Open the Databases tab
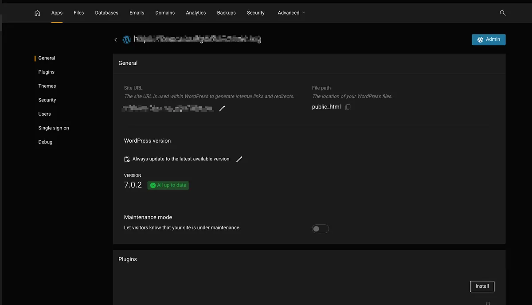 tap(107, 13)
